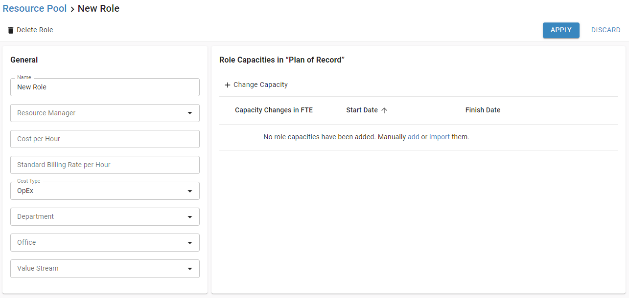Click the add link for role capacities

click(x=413, y=137)
